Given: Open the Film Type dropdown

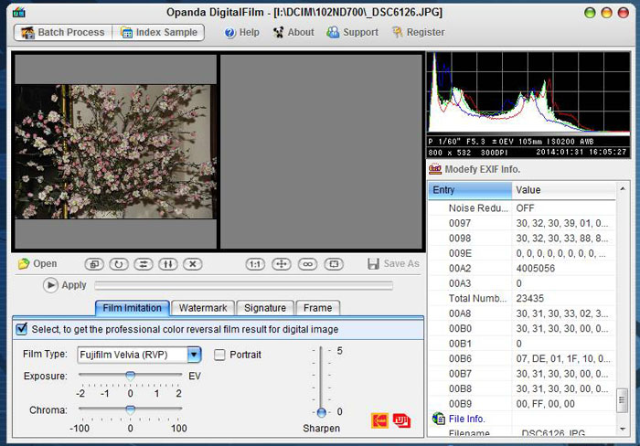Looking at the screenshot, I should [x=194, y=355].
